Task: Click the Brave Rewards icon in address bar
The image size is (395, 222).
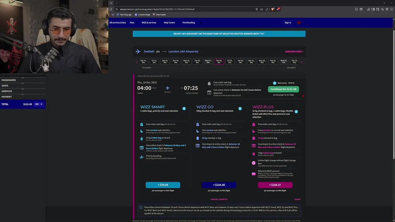Action: click(x=278, y=9)
